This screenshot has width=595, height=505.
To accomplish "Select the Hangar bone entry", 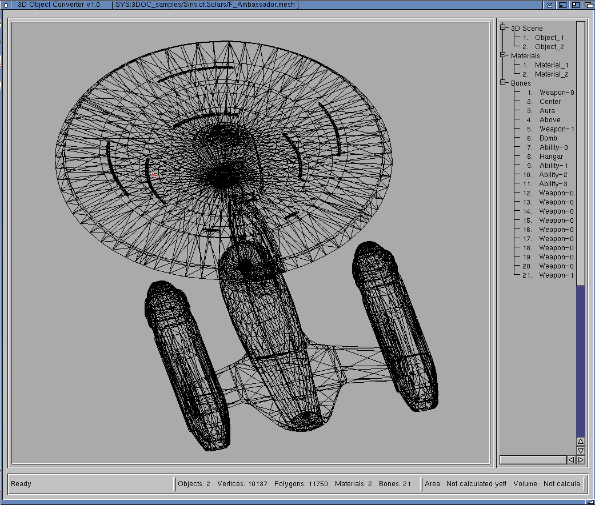I will tap(551, 157).
